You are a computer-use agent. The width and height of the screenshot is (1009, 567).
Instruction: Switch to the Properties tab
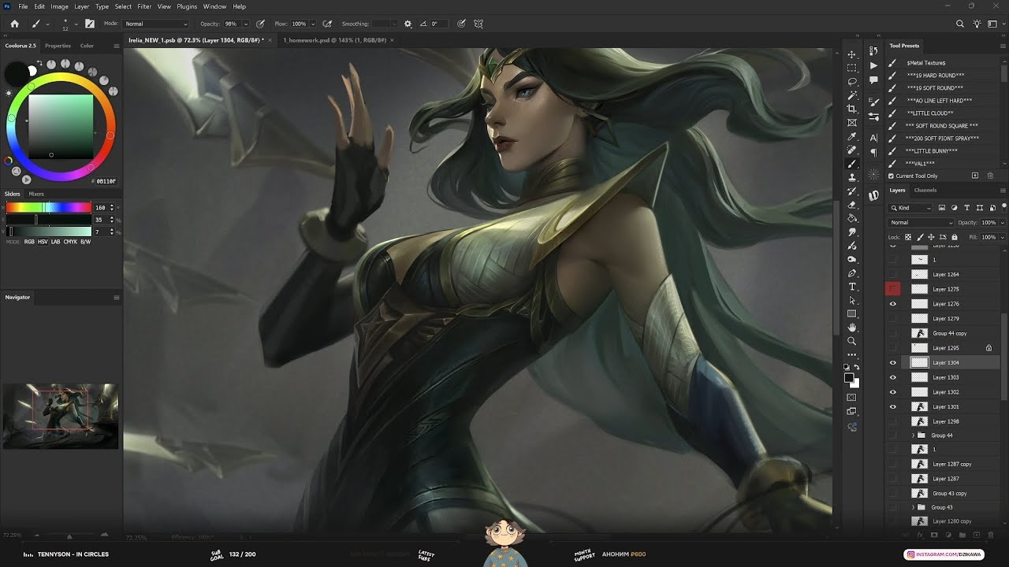coord(58,46)
